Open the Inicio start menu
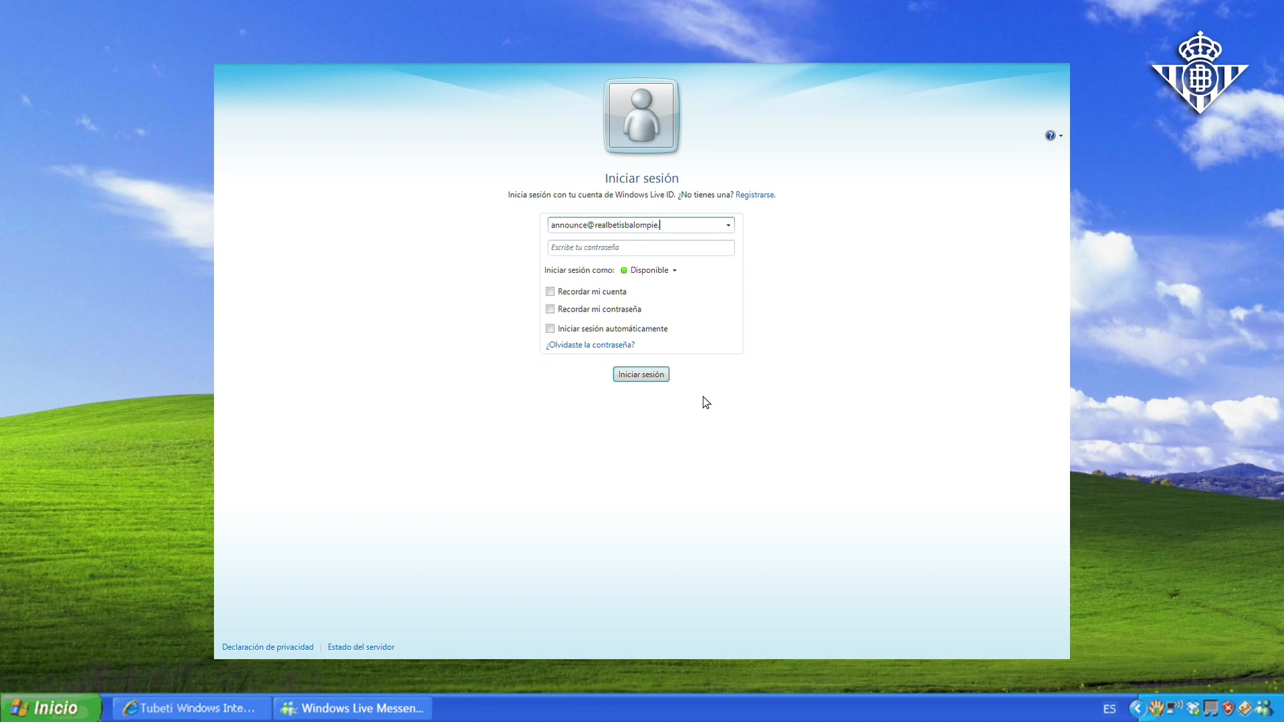The image size is (1284, 722). click(x=48, y=708)
